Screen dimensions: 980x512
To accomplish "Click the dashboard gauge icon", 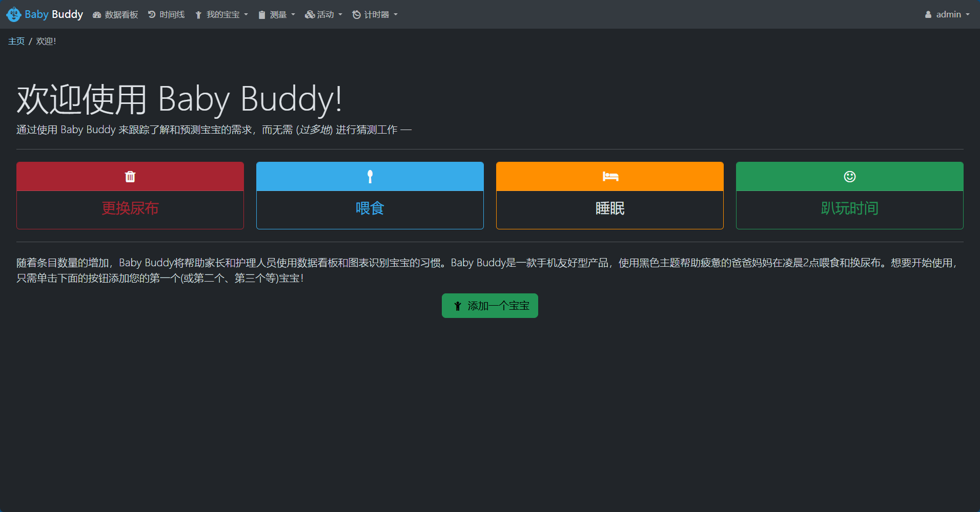I will click(97, 15).
